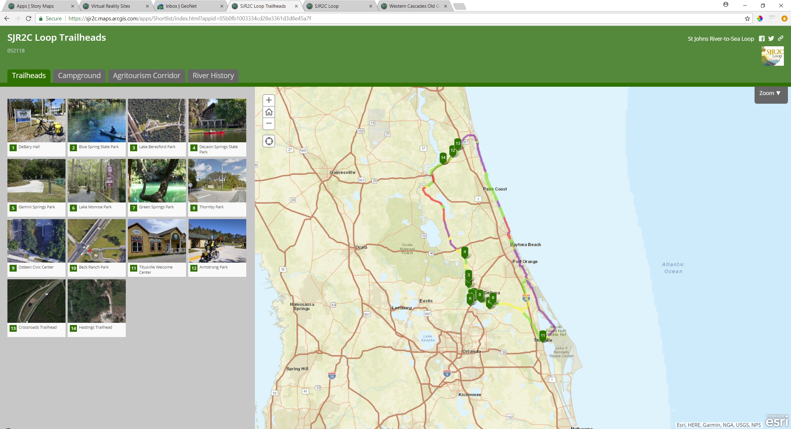Click the SJR2C Loop Alliance logo

pos(772,56)
